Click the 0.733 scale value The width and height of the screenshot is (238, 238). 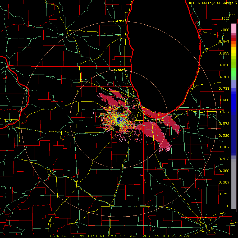[224, 89]
